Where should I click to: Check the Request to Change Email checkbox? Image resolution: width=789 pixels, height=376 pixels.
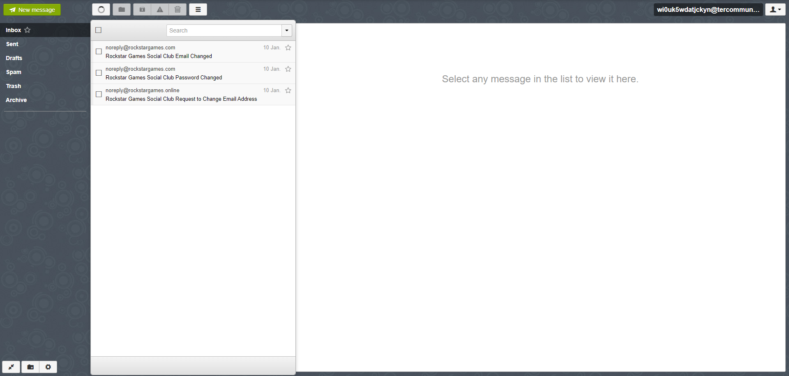(99, 94)
